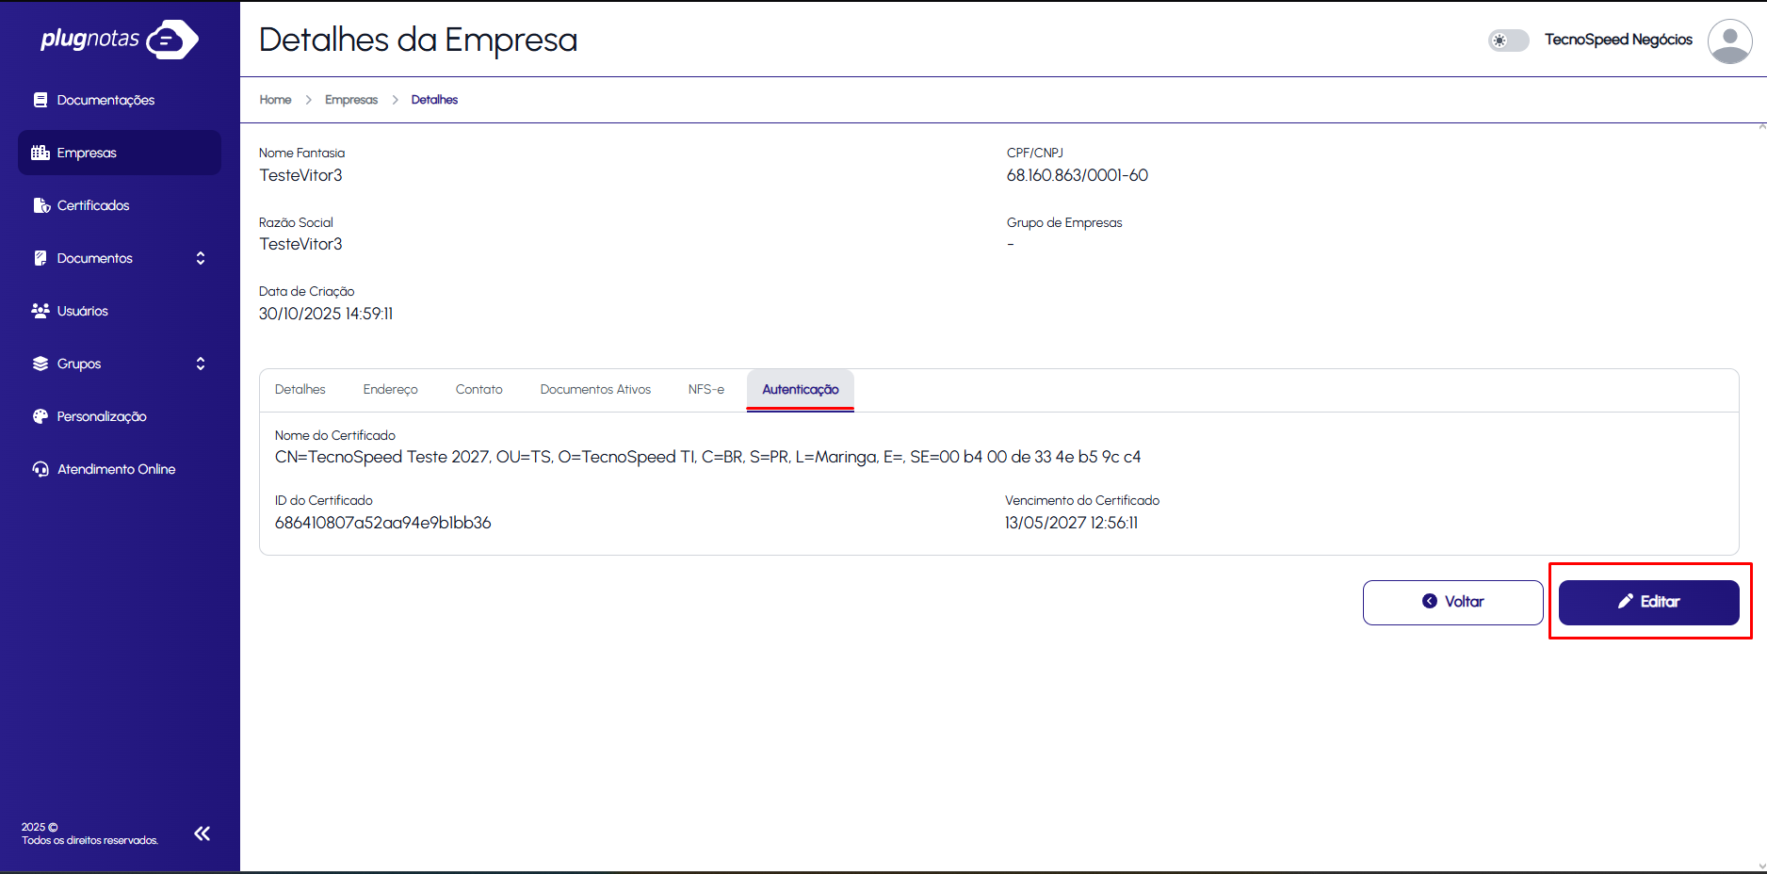Screen dimensions: 1767x874
Task: Open the Usuários people icon
Action: pyautogui.click(x=41, y=311)
